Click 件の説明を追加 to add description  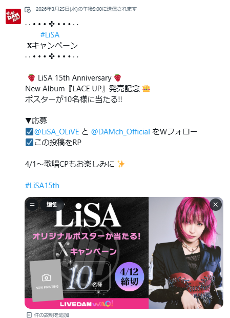[x=51, y=315]
